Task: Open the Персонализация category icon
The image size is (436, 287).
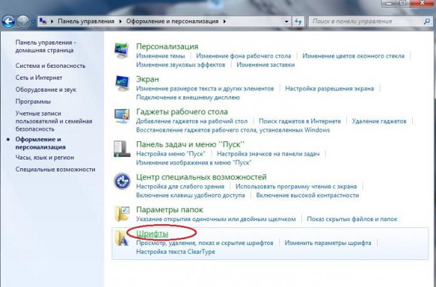Action: (x=122, y=50)
